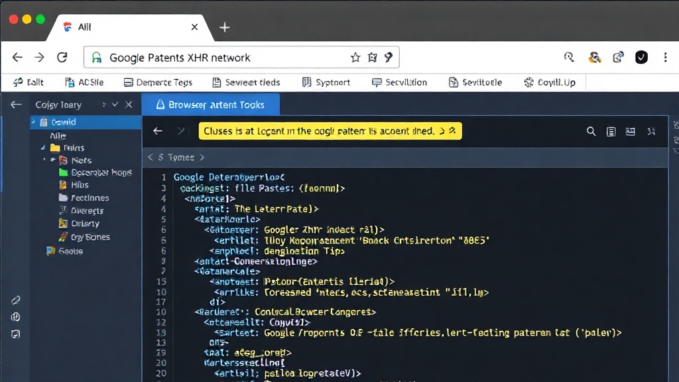Bookmark the page with the star icon
Viewport: 679px width, 382px height.
tap(355, 57)
